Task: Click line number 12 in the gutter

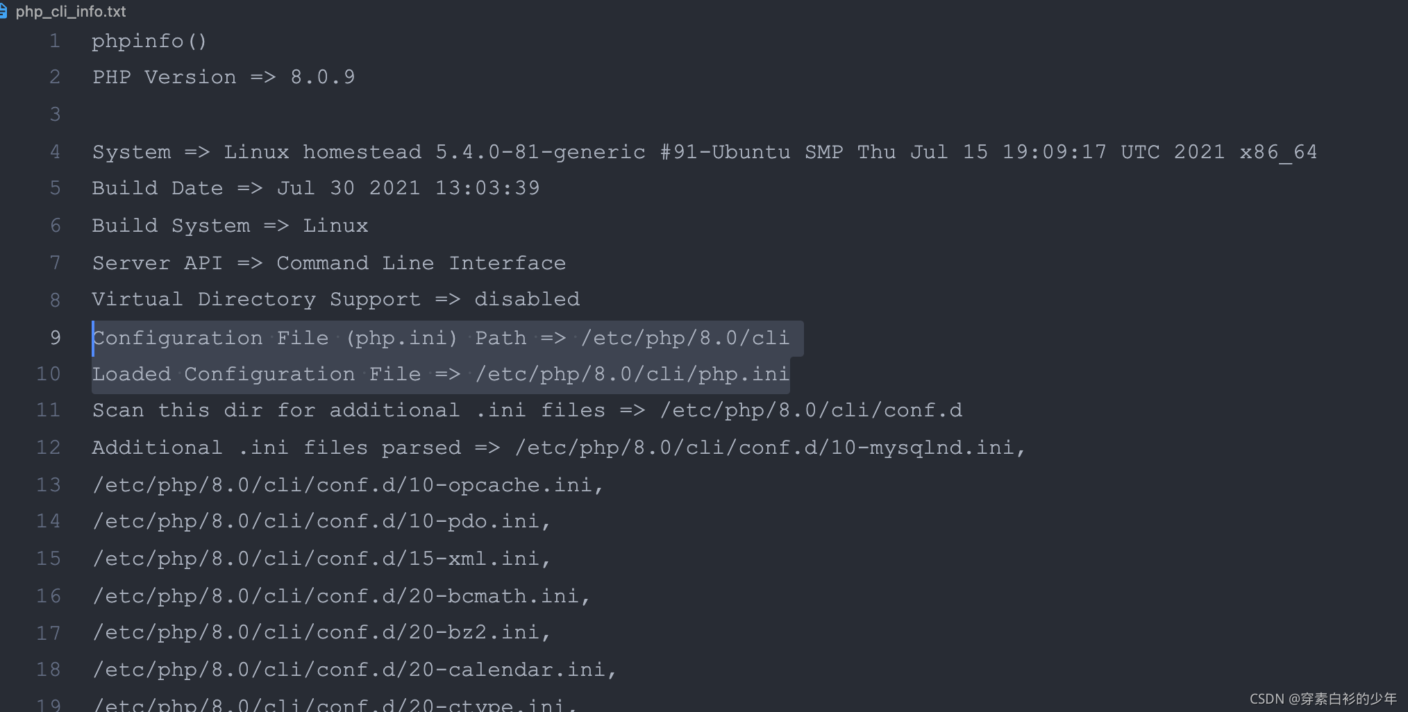Action: click(49, 447)
